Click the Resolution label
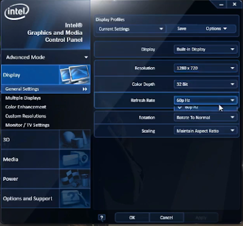The width and height of the screenshot is (243, 226). pos(145,68)
